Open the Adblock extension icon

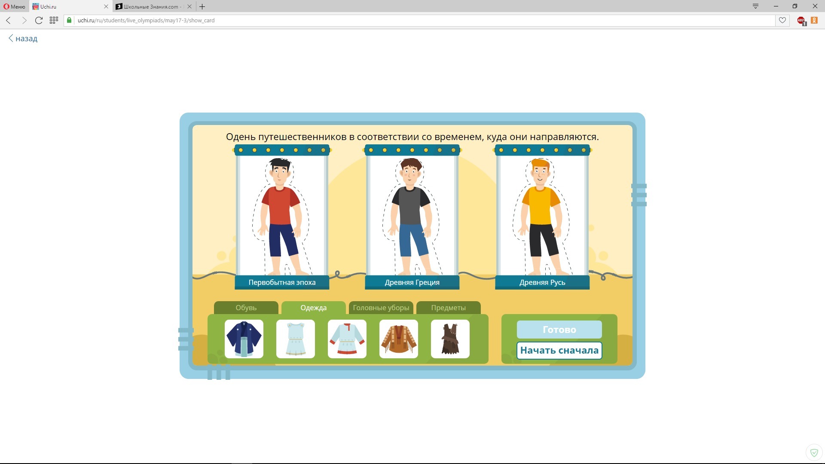[x=801, y=20]
